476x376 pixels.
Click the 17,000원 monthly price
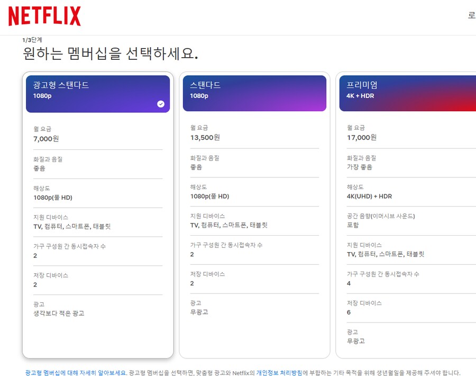[362, 138]
